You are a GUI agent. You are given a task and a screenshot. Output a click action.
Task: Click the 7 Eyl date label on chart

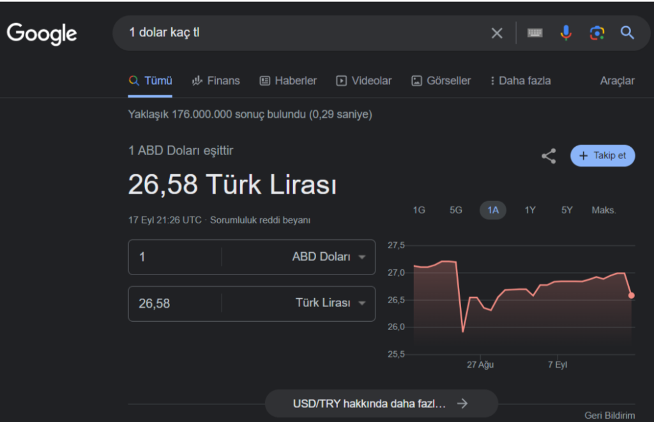point(558,365)
